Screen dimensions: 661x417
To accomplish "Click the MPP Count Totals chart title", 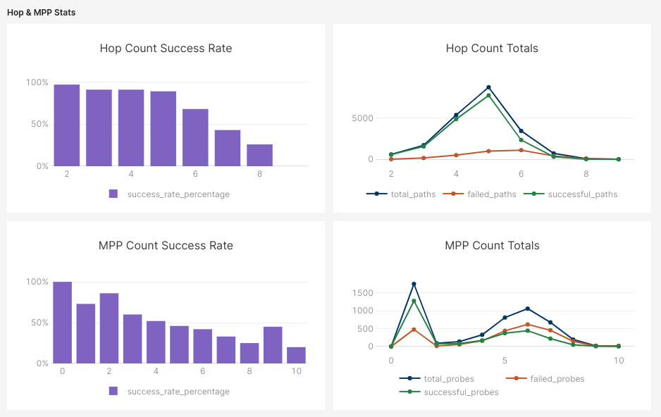I will (x=492, y=246).
